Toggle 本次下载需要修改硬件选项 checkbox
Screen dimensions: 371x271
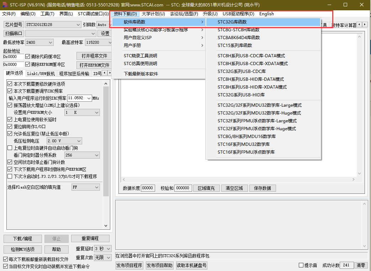10,84
